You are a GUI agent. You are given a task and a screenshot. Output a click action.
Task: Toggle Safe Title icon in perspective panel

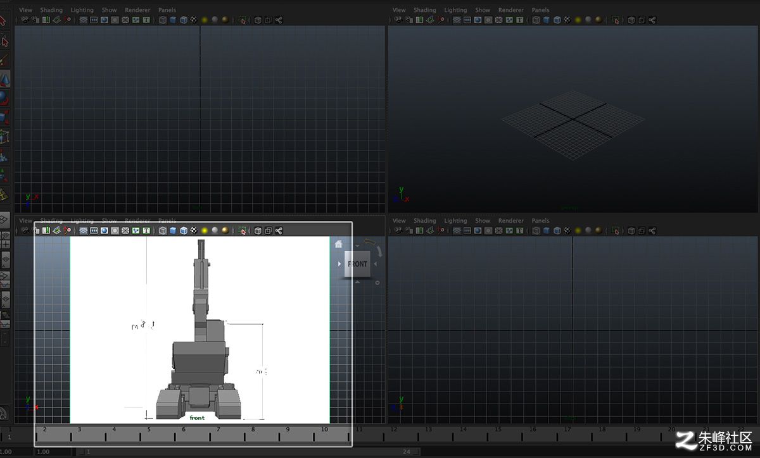(519, 20)
